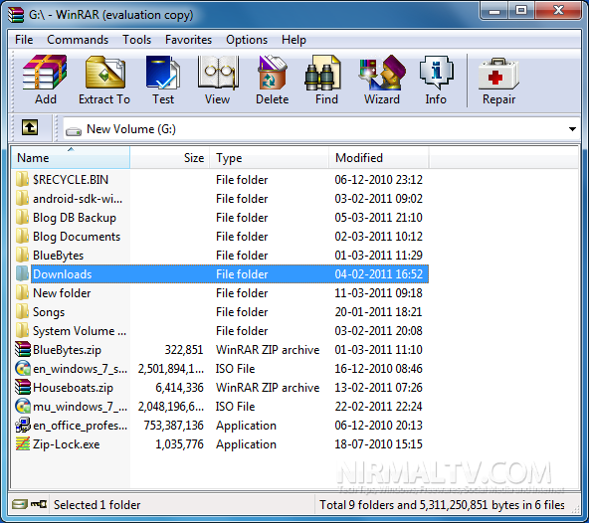
Task: Click the date 18-07-2010 15:15
Action: click(378, 443)
